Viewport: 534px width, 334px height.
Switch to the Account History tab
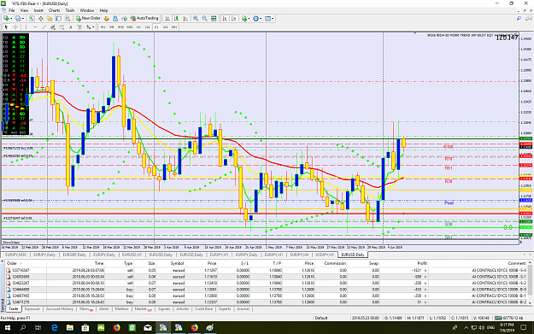pos(60,309)
